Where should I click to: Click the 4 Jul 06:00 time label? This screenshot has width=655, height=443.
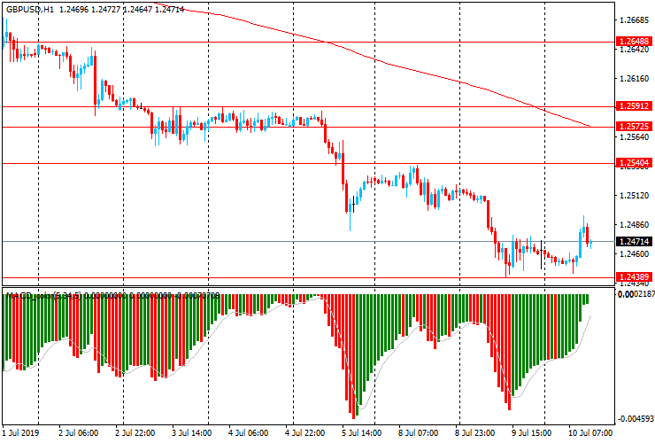[x=249, y=432]
